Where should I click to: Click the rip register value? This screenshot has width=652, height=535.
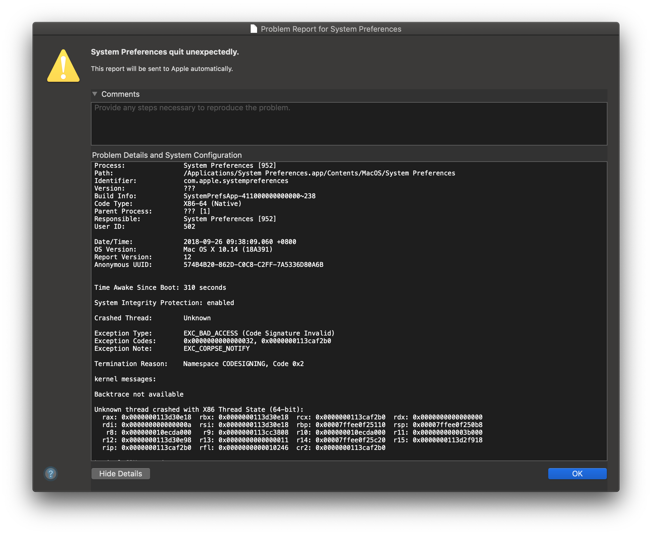(156, 448)
